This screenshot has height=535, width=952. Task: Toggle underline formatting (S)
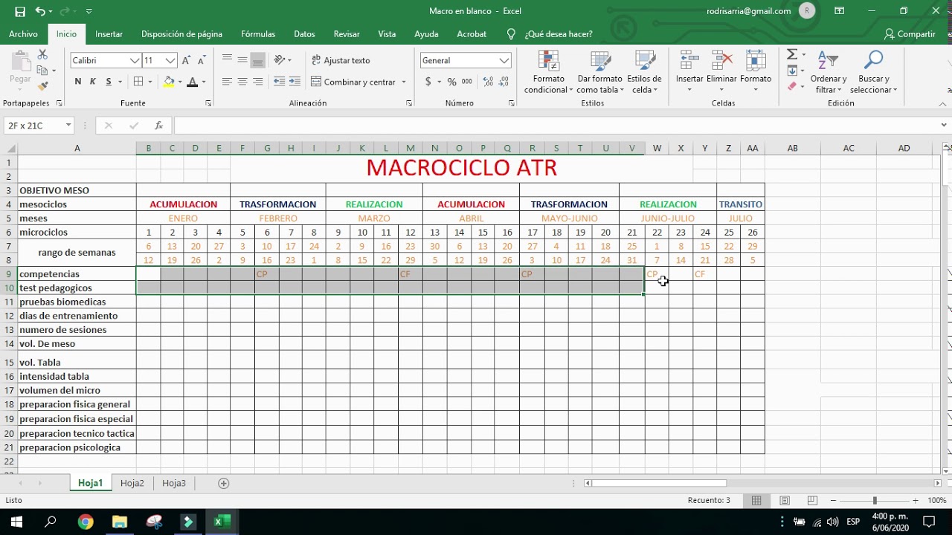pos(109,82)
